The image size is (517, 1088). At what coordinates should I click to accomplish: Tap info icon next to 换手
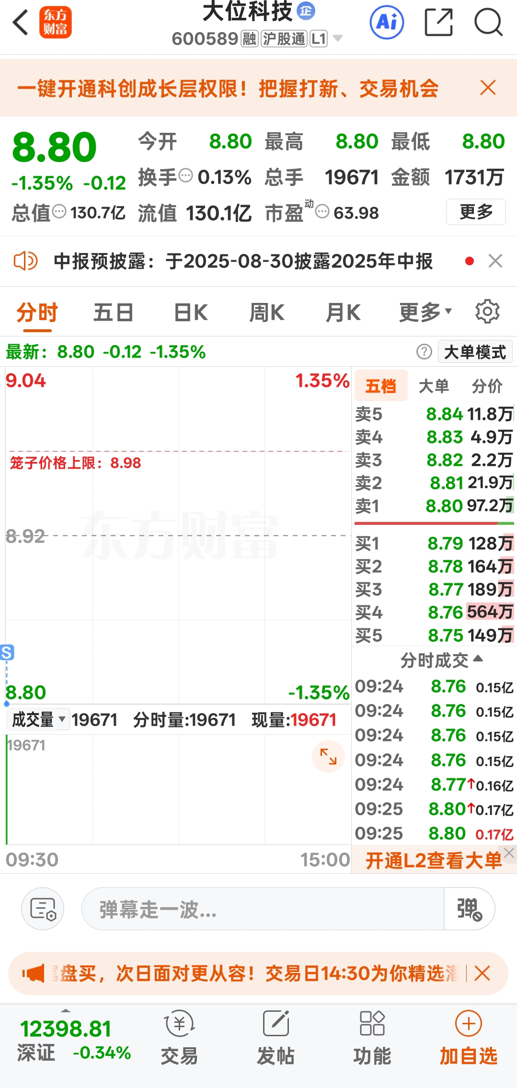pyautogui.click(x=185, y=176)
